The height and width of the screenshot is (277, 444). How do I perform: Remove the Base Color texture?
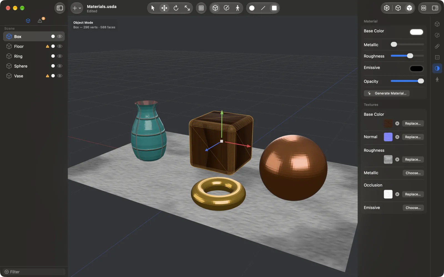(x=397, y=124)
